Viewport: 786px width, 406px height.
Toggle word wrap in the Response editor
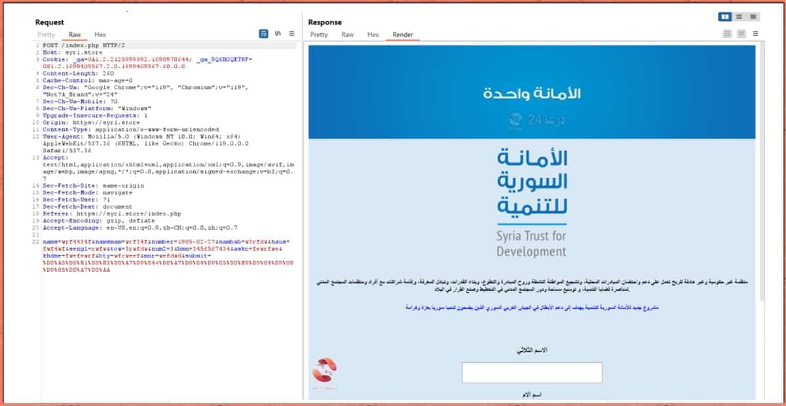tap(727, 33)
